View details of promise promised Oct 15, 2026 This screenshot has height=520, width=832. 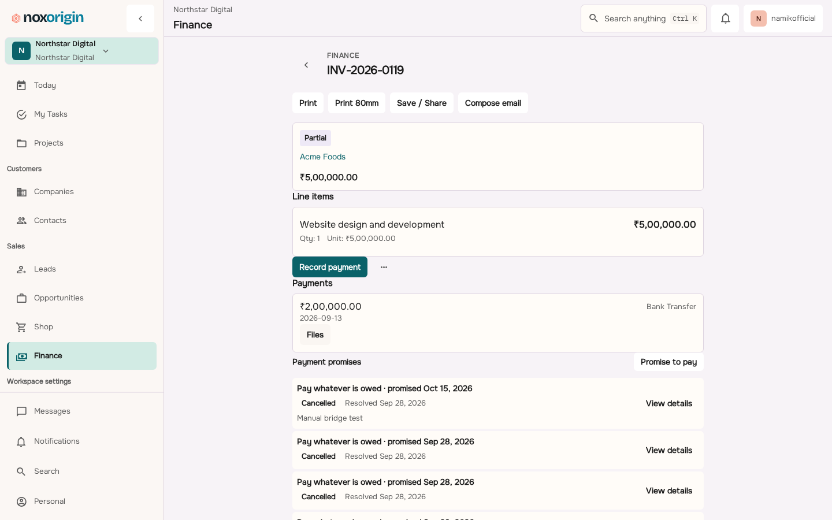click(668, 403)
